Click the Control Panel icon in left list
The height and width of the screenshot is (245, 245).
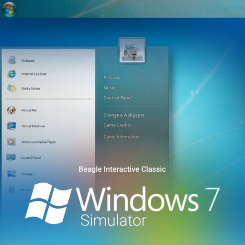click(x=11, y=157)
